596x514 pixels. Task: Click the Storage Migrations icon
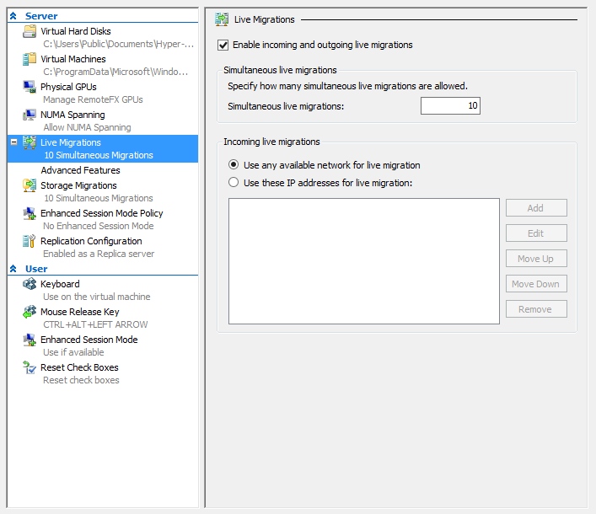(x=30, y=186)
